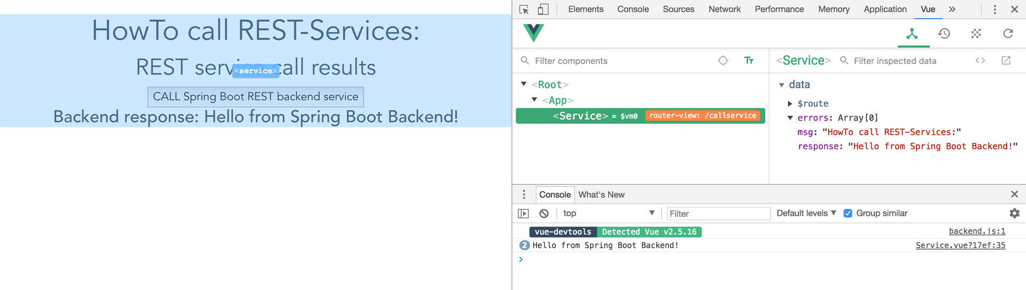Open the Service.vue?17ef:35 source link
The width and height of the screenshot is (1026, 290).
(960, 245)
